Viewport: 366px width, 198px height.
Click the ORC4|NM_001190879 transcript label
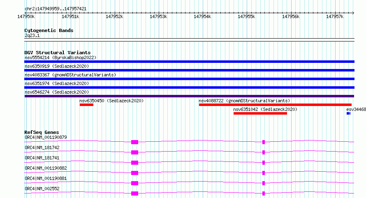(46, 137)
